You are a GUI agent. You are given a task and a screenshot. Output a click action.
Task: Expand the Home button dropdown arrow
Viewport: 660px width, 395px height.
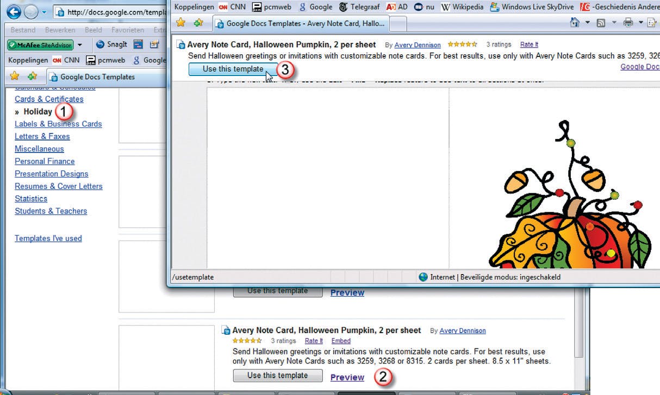[588, 23]
